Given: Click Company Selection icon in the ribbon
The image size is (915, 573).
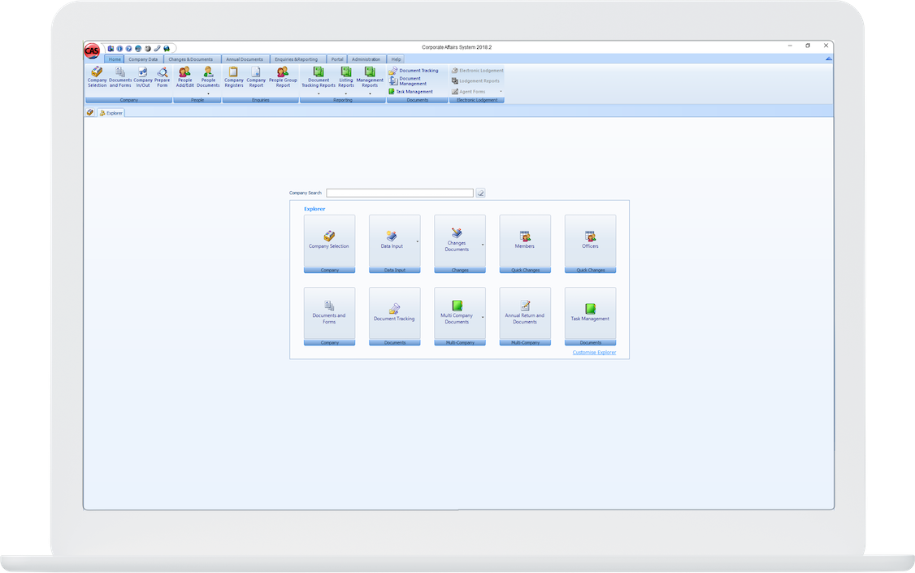Looking at the screenshot, I should point(97,76).
